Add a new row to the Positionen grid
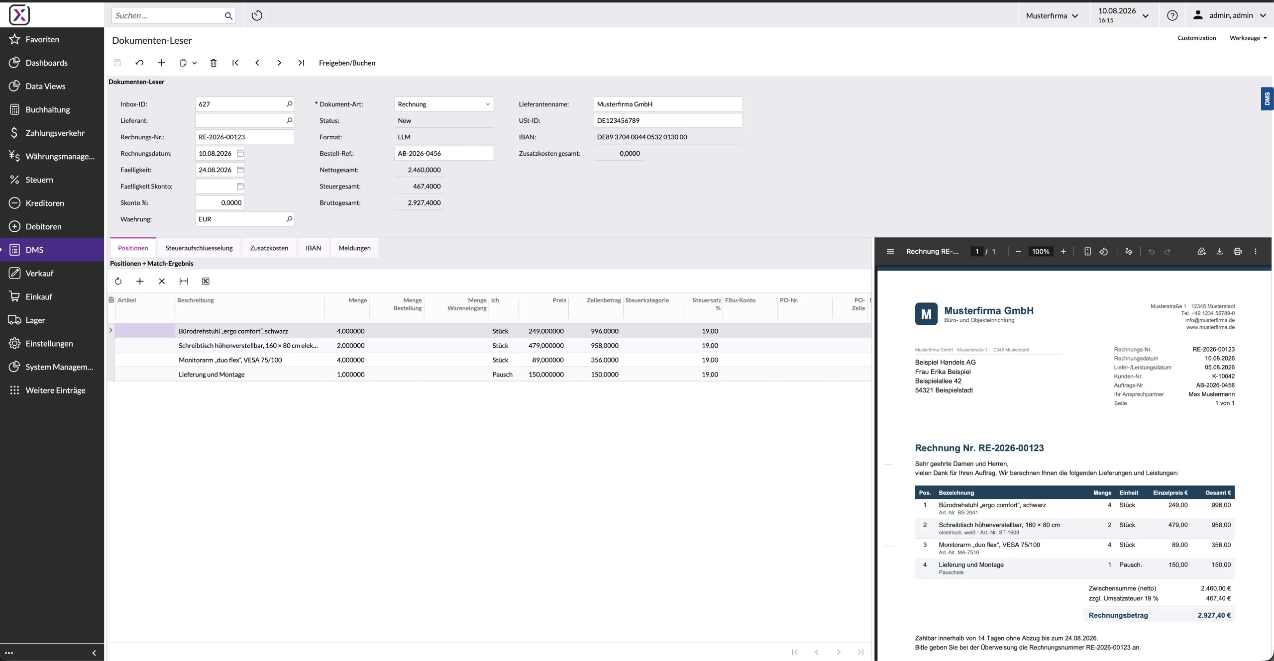 140,281
